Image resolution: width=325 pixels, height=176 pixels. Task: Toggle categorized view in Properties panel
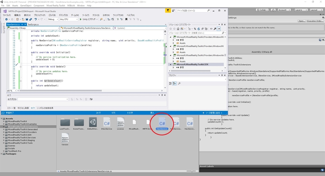pos(171,83)
